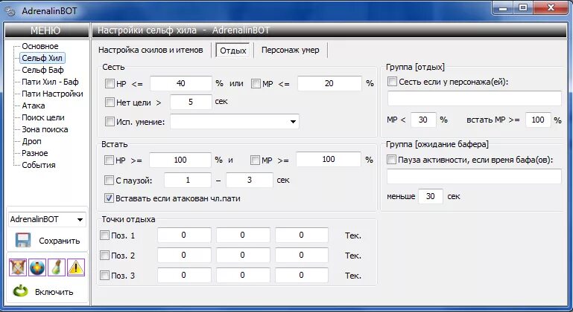Enable the Сесть MP <= checkbox

click(256, 83)
